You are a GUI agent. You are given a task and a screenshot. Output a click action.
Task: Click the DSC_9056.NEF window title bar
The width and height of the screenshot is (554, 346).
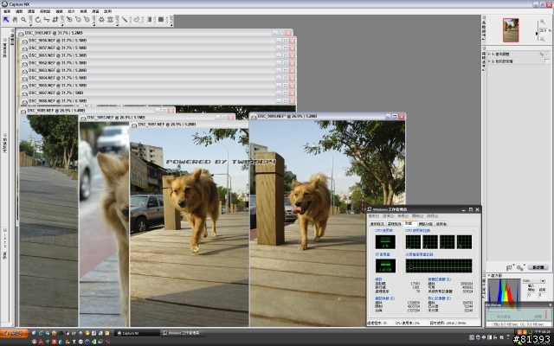point(158,41)
